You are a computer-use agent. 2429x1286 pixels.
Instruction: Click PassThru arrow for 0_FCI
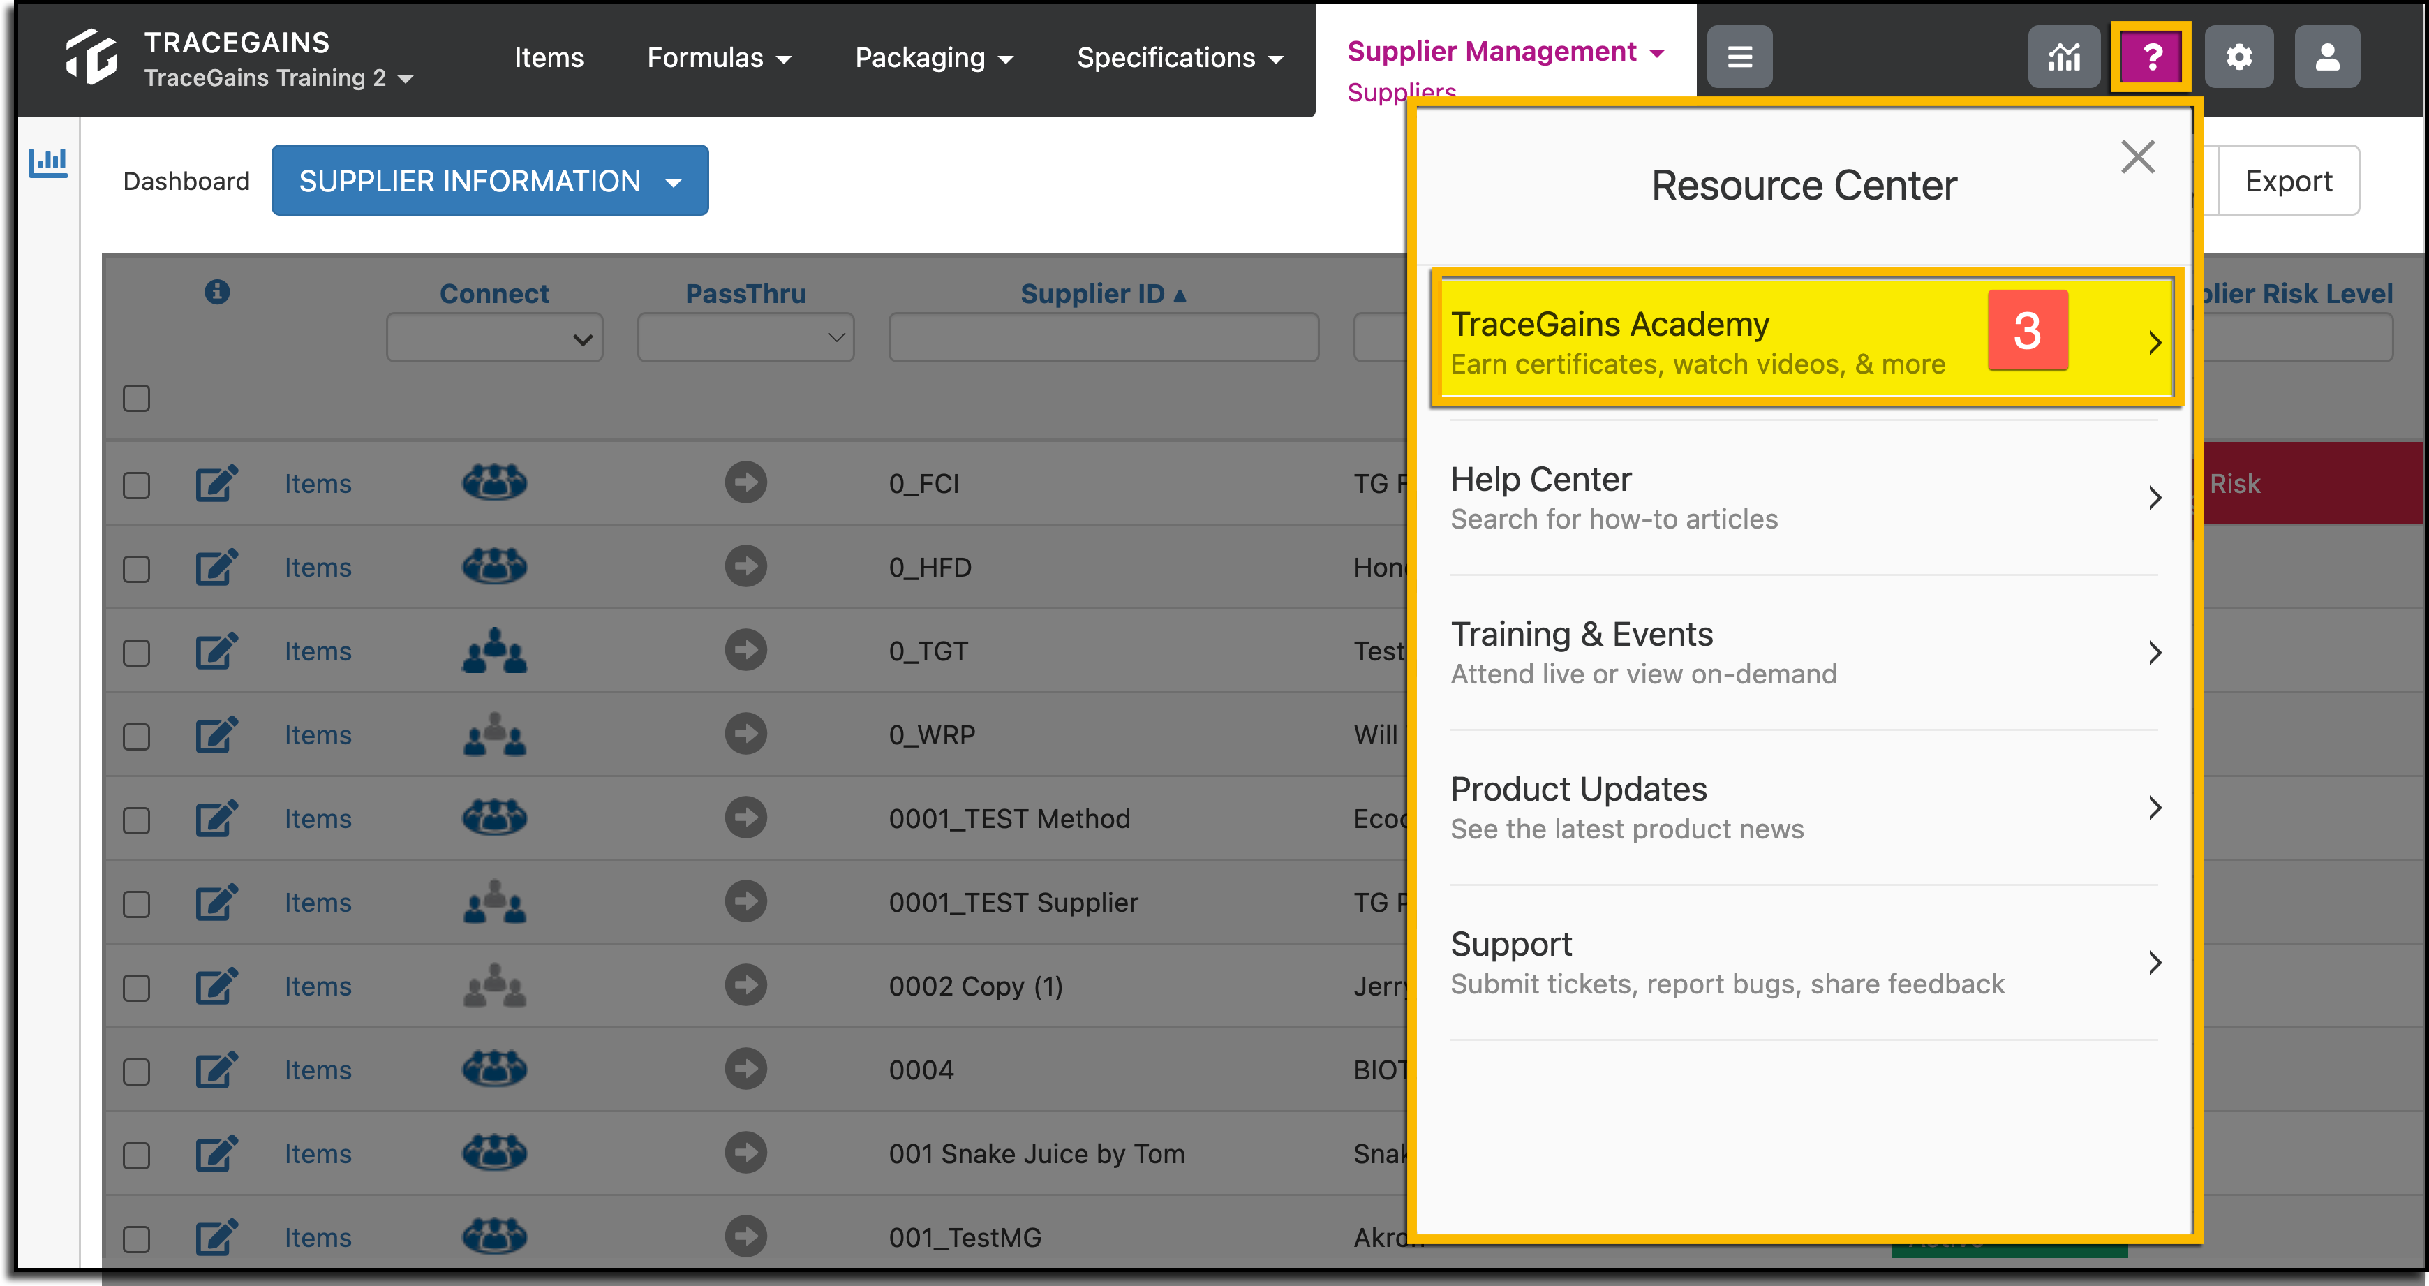point(745,482)
